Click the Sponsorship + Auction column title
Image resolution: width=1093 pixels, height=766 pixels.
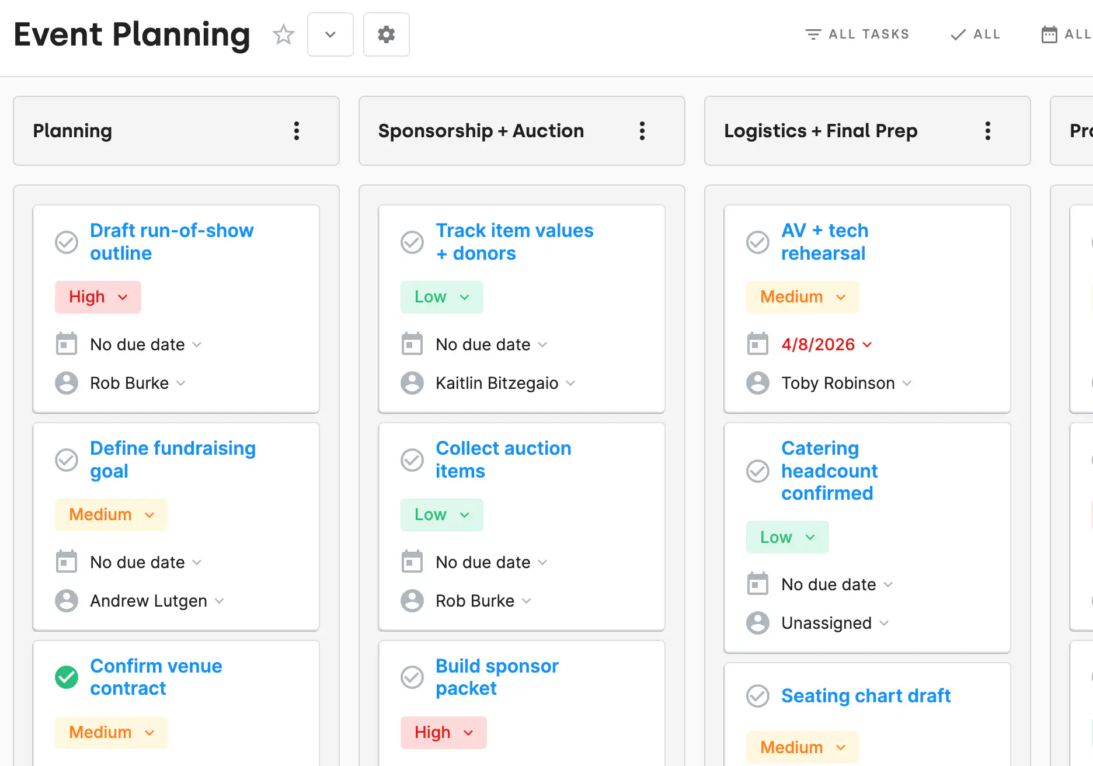tap(481, 131)
